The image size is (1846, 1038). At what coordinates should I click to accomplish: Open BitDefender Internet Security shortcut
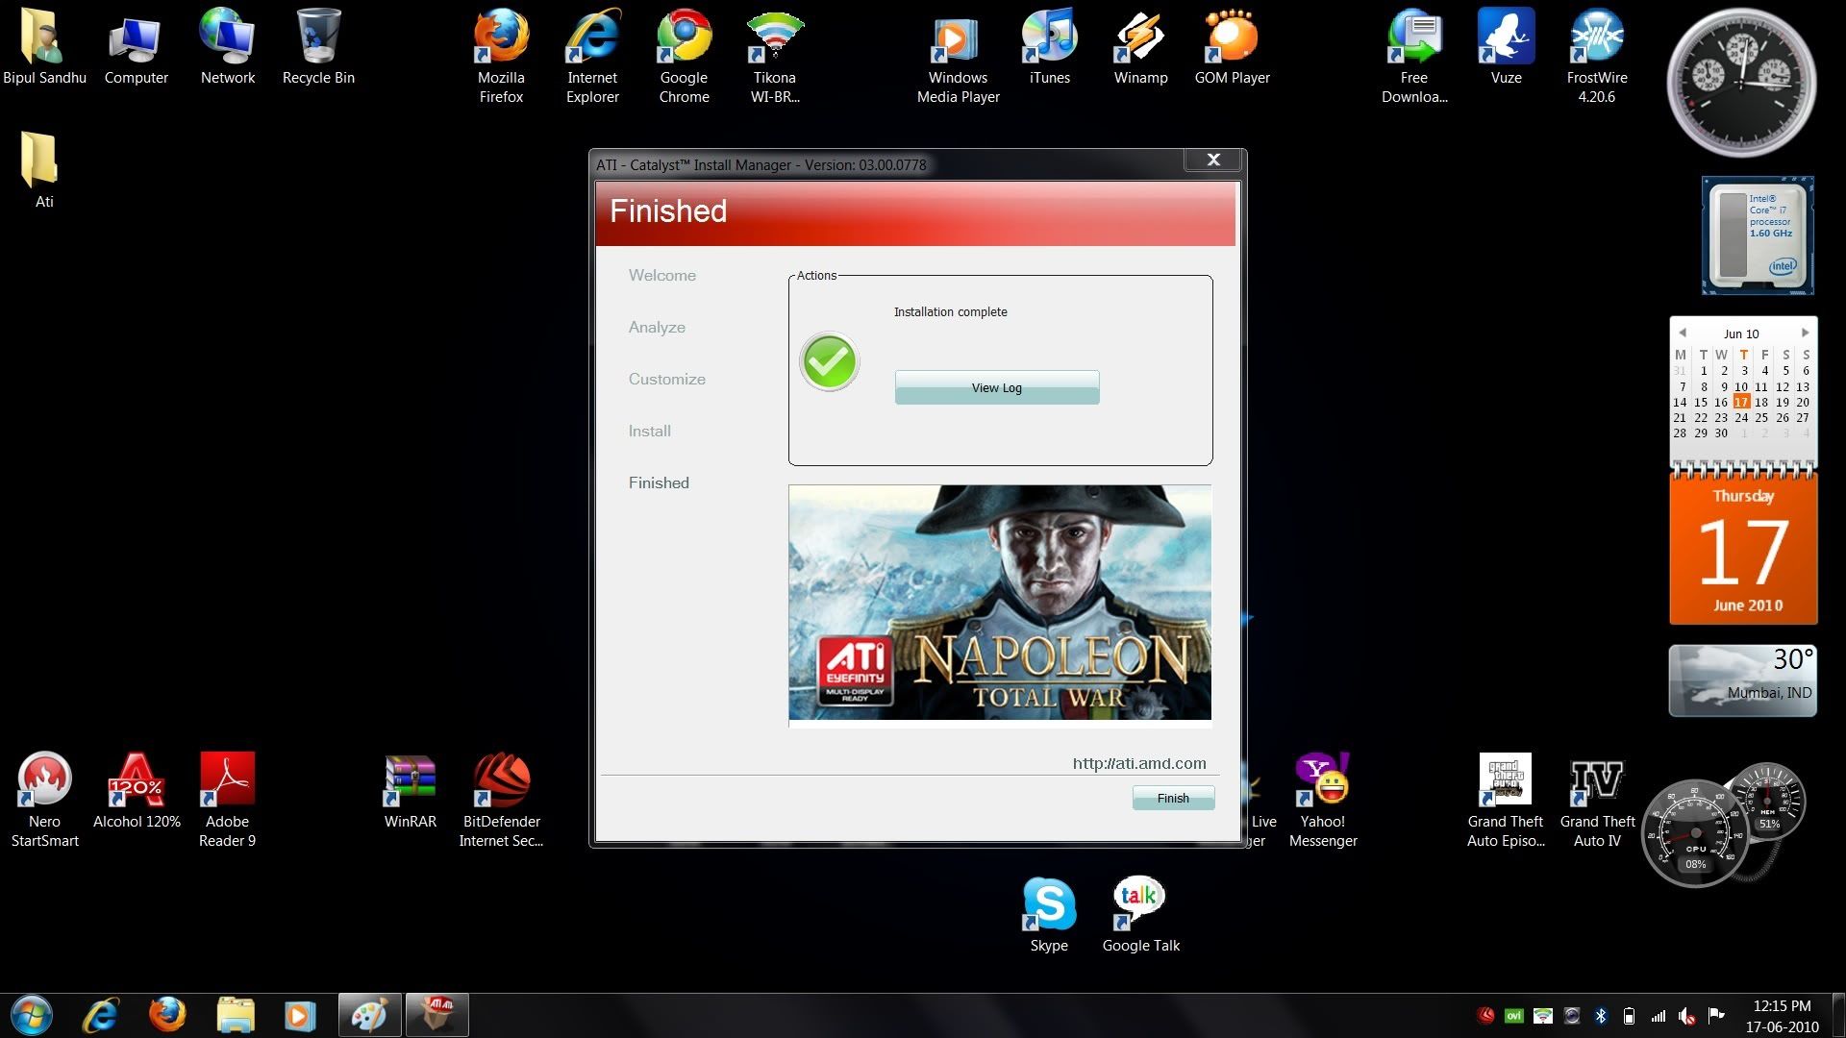click(501, 800)
